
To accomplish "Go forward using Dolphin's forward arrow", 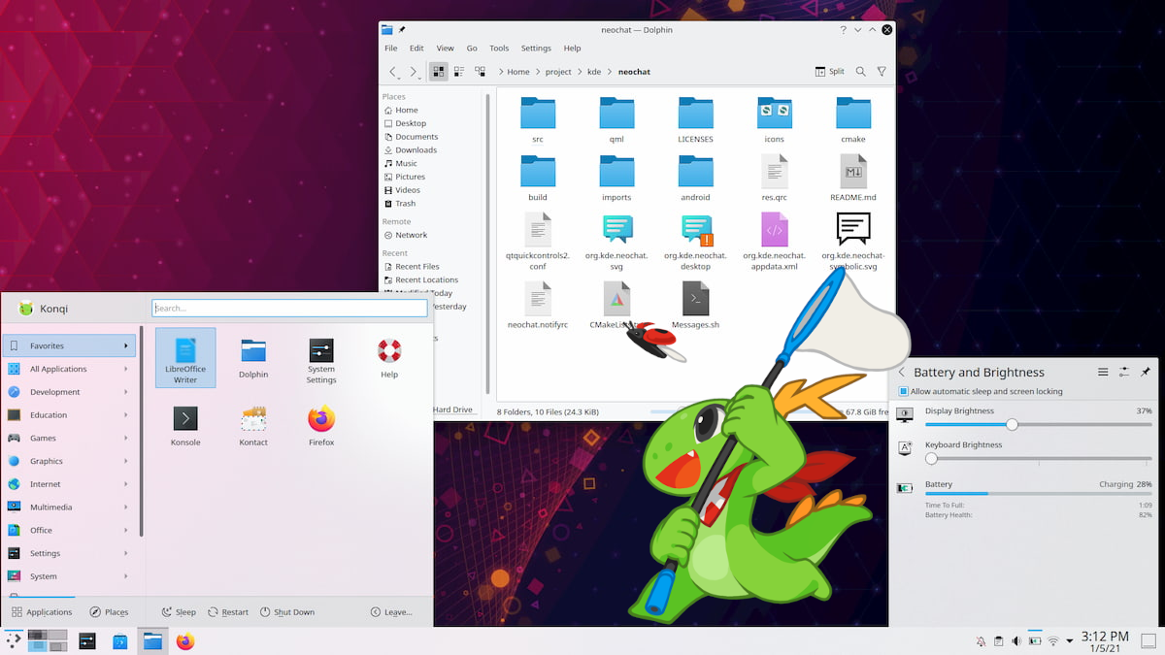I will pos(414,72).
